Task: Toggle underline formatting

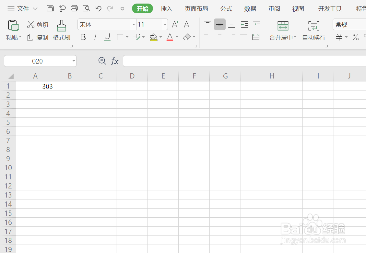Action: tap(107, 37)
